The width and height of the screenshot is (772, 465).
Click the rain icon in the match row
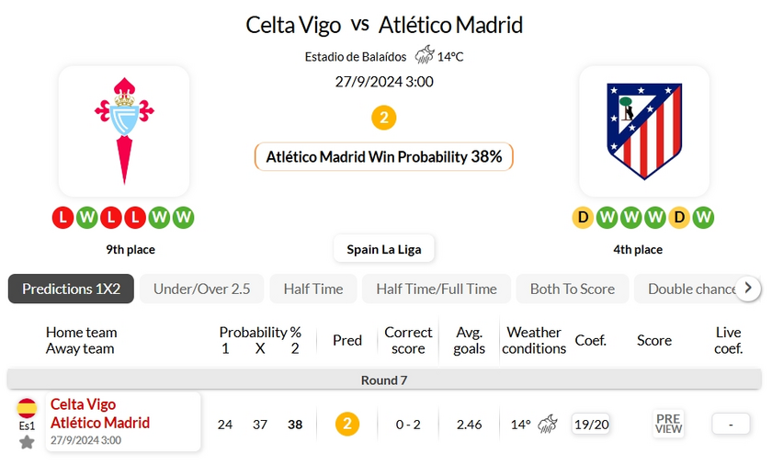548,424
